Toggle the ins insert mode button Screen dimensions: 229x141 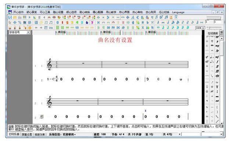pos(51,27)
